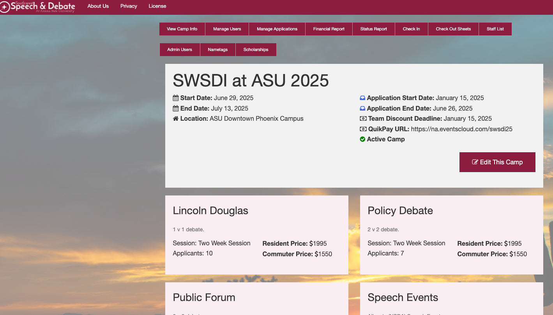This screenshot has height=315, width=553.
Task: Open the About Us menu item
Action: click(98, 6)
